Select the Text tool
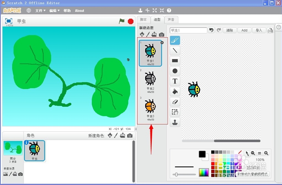 point(175,81)
